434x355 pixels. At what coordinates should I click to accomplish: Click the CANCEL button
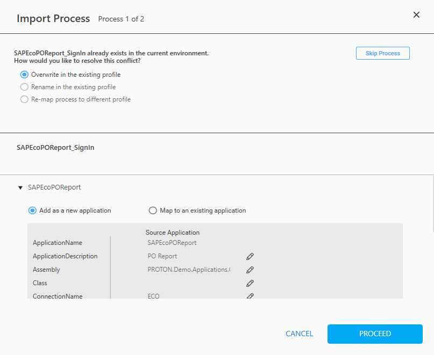click(299, 334)
